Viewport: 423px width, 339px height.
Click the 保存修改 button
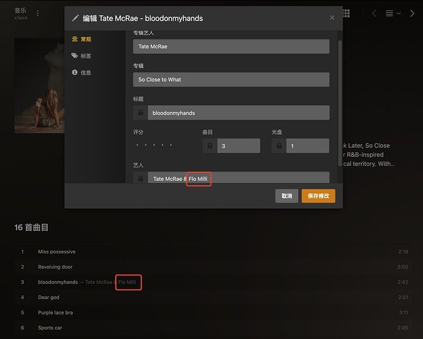(318, 196)
